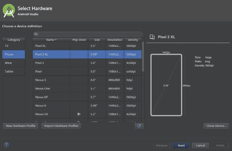
Task: Select the TV category
Action: point(14,46)
